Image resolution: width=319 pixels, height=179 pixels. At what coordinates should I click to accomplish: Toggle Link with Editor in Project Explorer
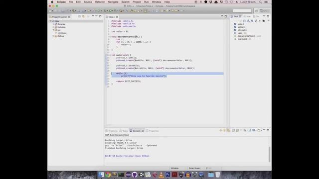click(x=83, y=16)
